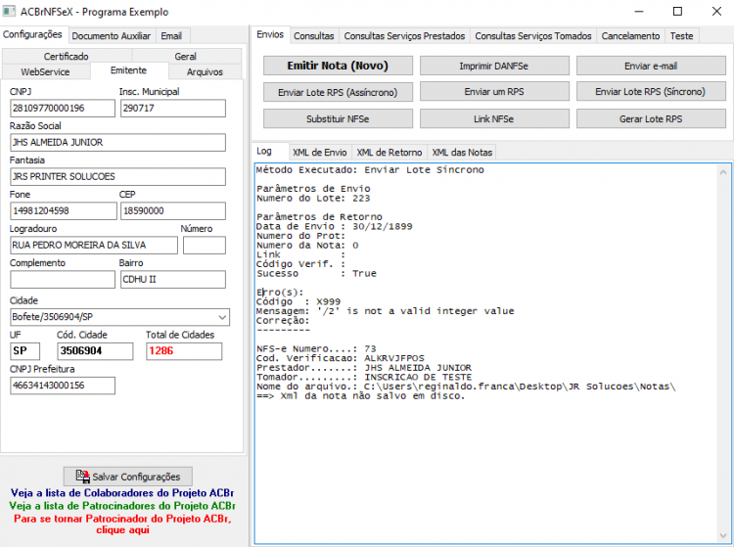Viewport: 734px width, 547px height.
Task: Click the Total de Cidades field 1286
Action: (184, 351)
